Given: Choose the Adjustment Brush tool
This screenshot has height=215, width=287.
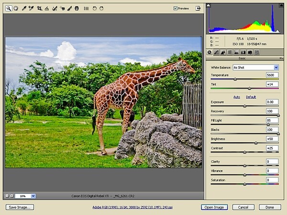Looking at the screenshot, I should tap(69, 8).
